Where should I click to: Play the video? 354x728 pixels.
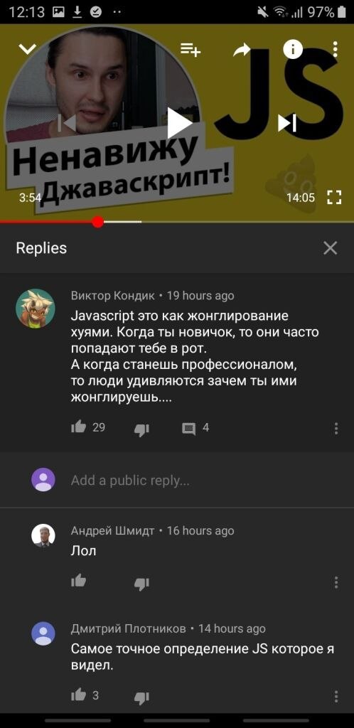tap(179, 123)
